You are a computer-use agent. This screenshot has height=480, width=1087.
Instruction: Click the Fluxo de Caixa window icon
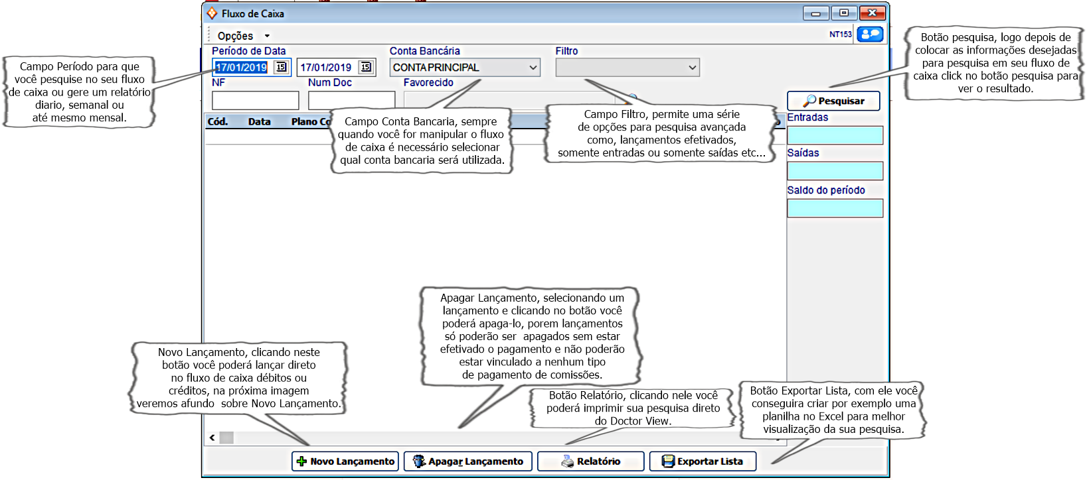pos(212,13)
